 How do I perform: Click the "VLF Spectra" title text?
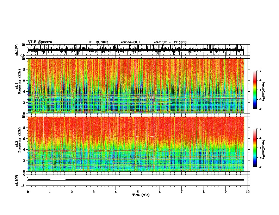click(x=40, y=42)
